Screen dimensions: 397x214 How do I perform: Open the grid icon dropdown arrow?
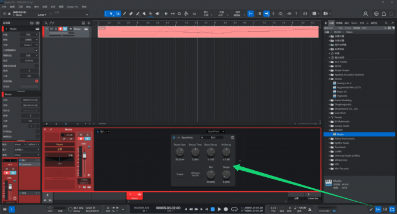[x=319, y=13]
